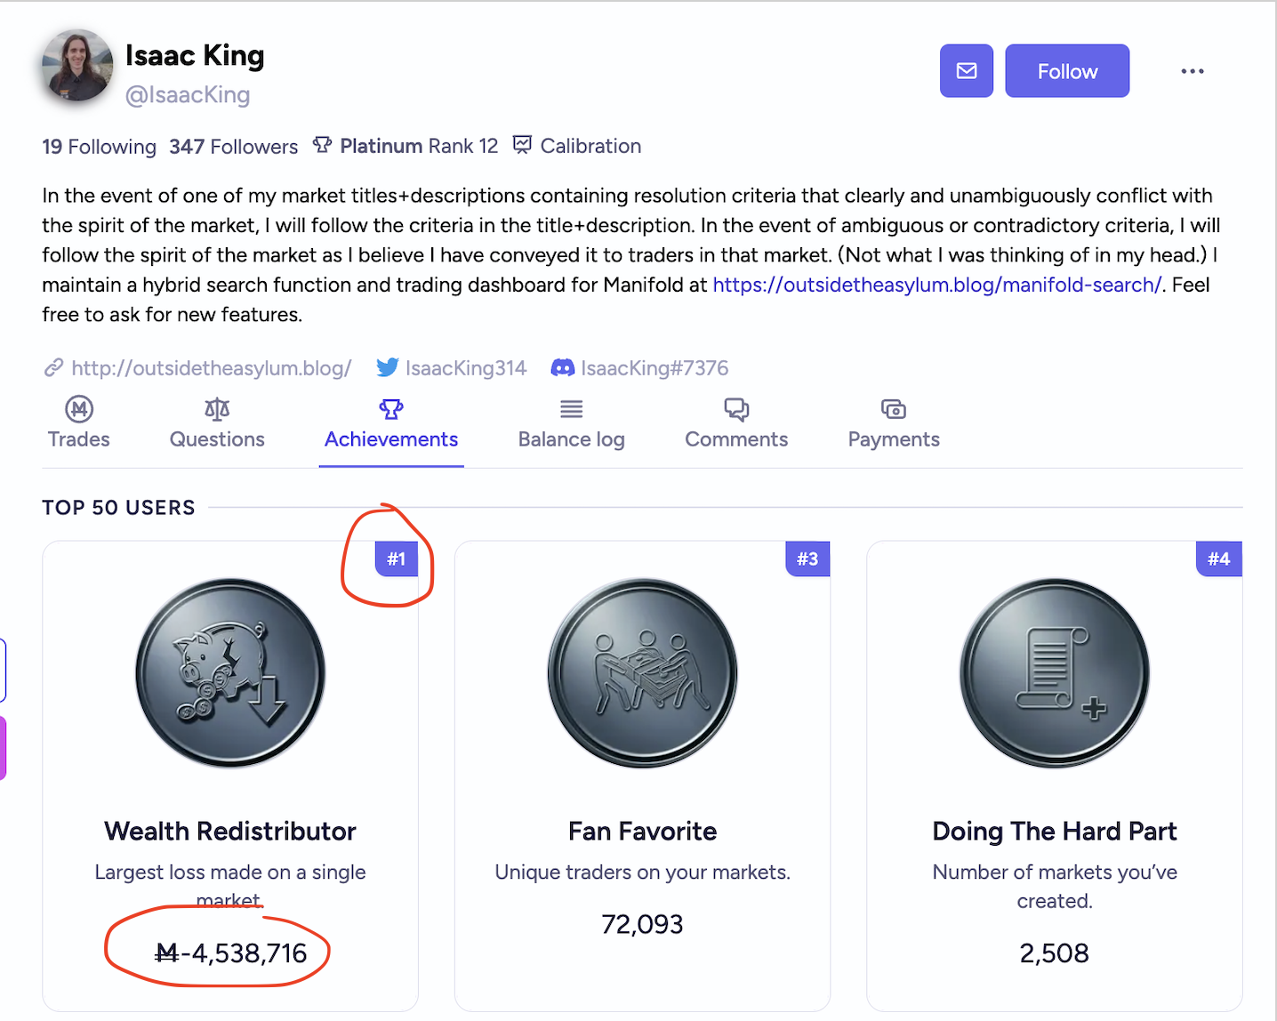Open the Payments tab
The image size is (1277, 1021).
pos(894,423)
